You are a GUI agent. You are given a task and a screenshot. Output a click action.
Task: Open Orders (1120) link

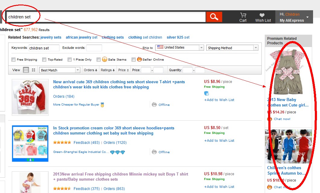point(115,142)
